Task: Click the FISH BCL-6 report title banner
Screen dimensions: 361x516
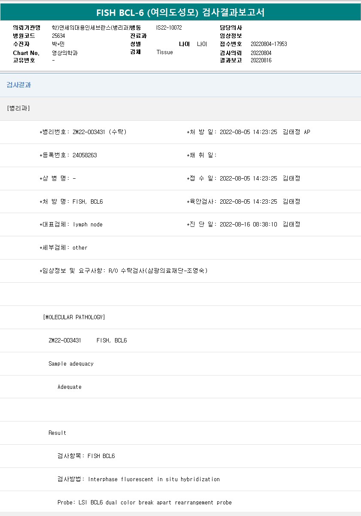Action: [180, 12]
